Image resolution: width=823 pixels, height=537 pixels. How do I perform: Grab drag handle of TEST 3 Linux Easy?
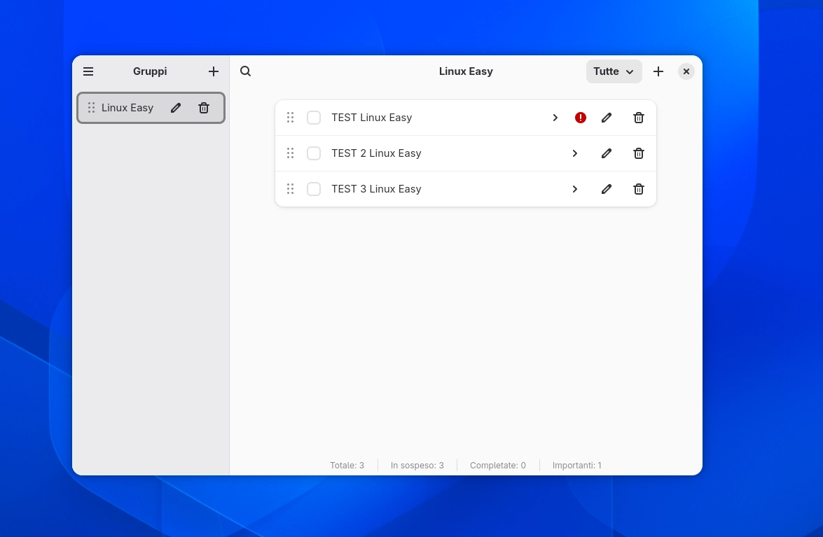coord(290,189)
